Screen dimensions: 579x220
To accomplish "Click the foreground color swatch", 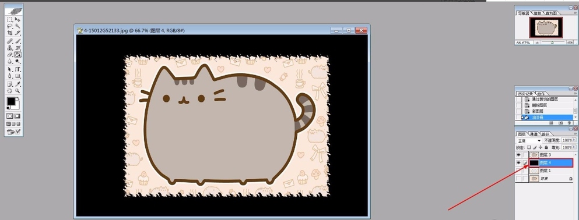I will click(x=11, y=101).
